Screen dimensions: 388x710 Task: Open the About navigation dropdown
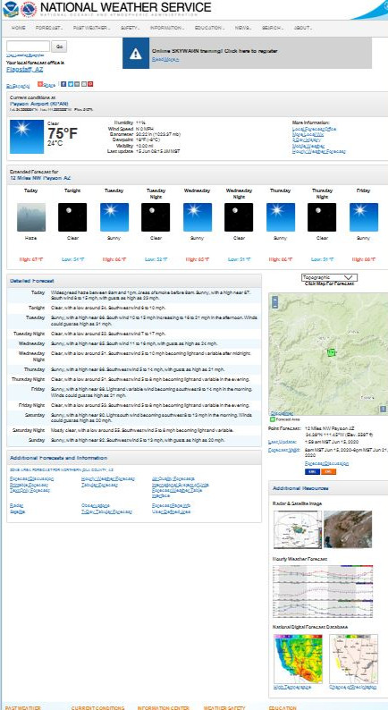[x=302, y=28]
